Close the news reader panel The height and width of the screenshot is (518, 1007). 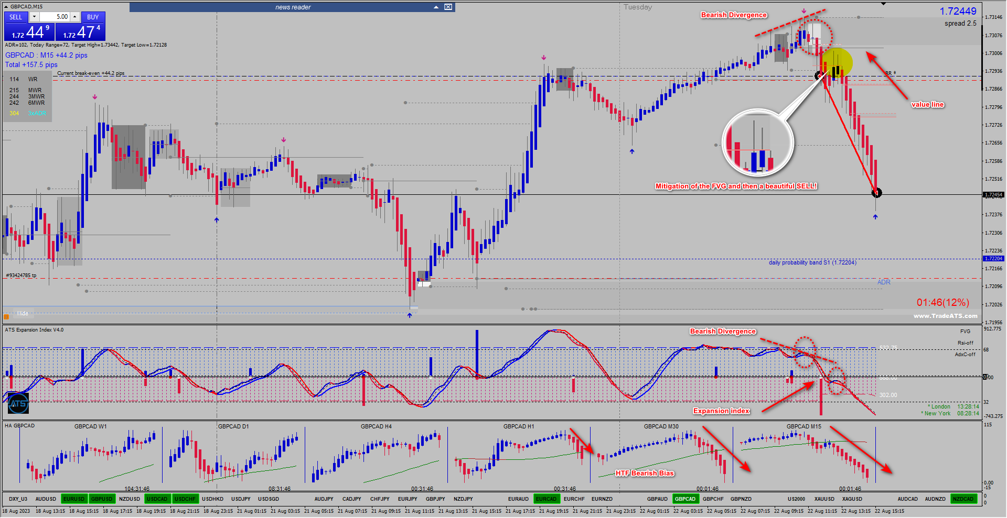click(448, 7)
